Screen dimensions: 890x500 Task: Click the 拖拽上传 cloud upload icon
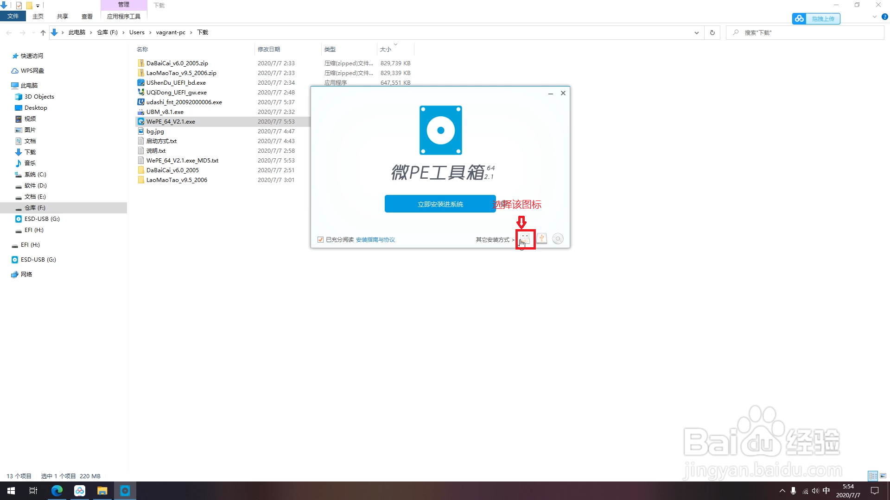(799, 19)
